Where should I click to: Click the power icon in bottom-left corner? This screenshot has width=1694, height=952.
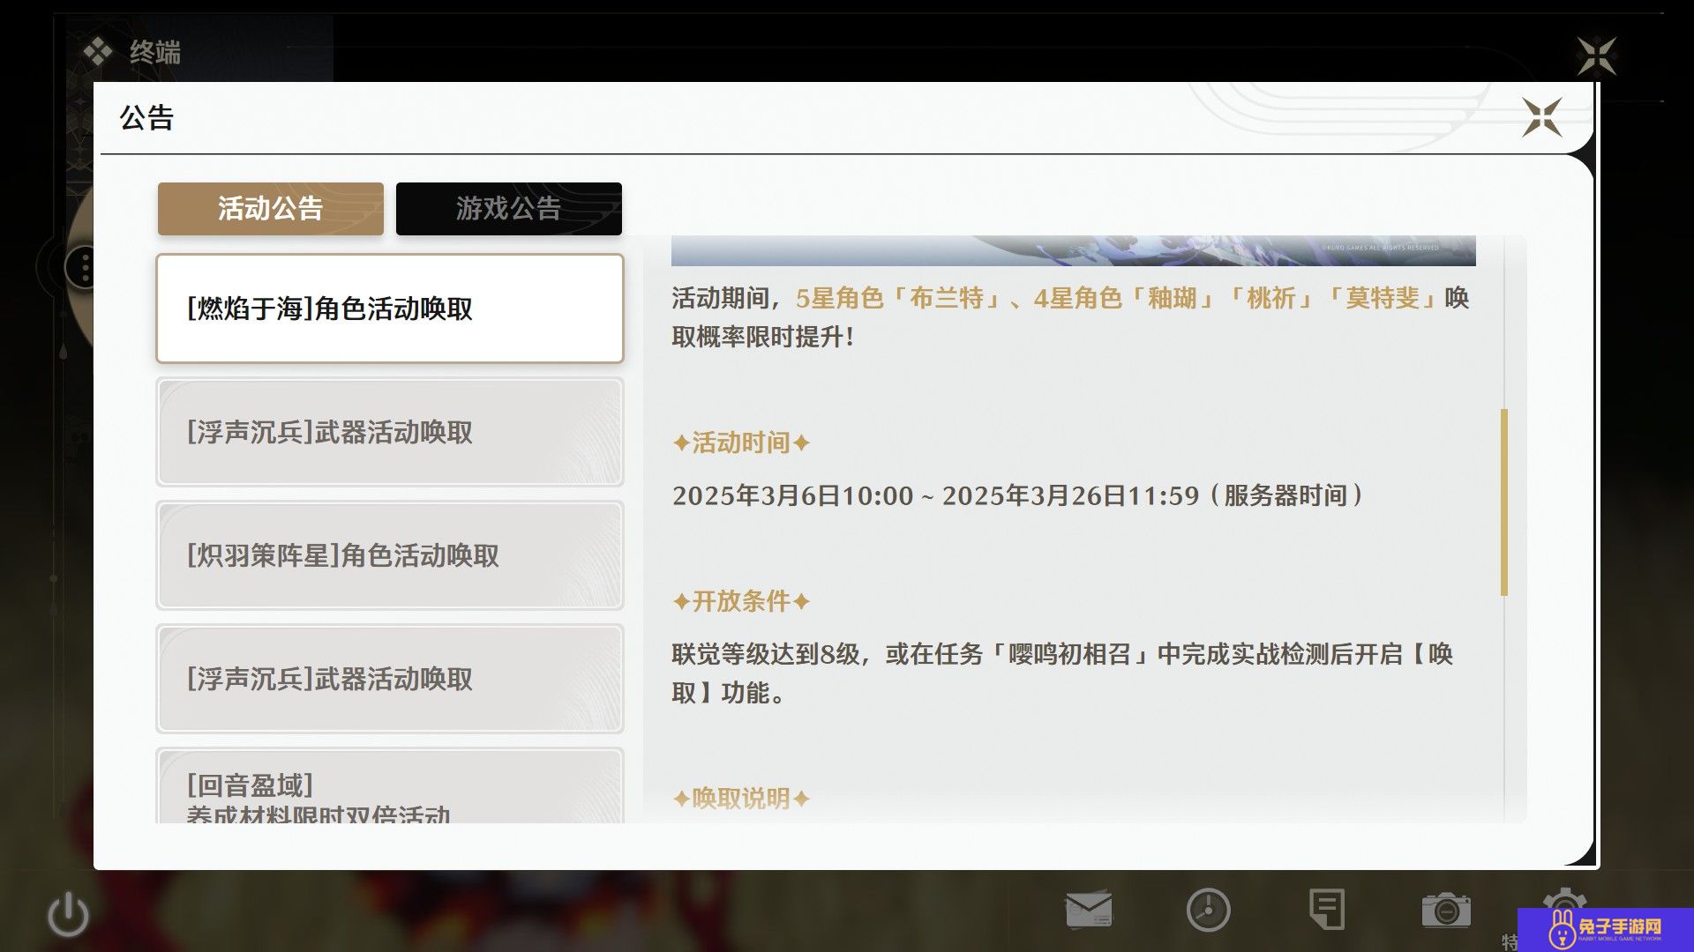coord(68,915)
